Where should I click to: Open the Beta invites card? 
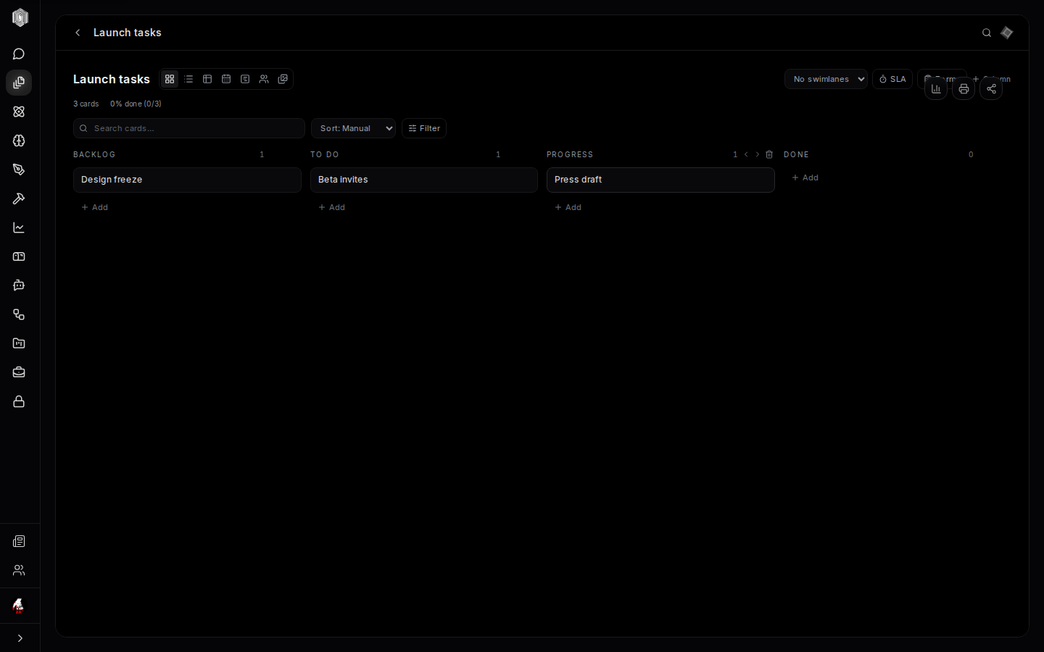click(424, 180)
